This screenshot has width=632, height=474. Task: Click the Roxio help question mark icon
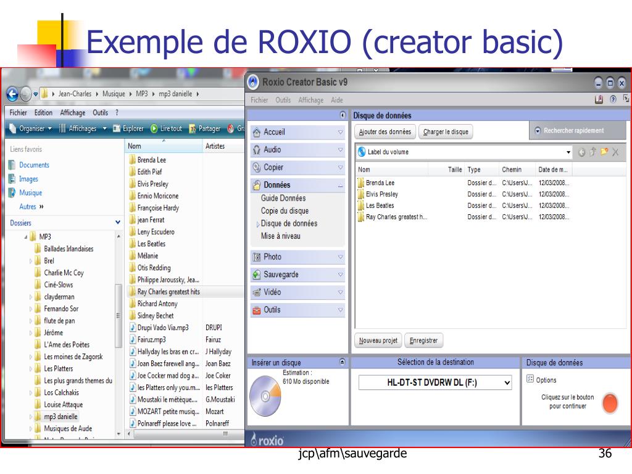613,99
